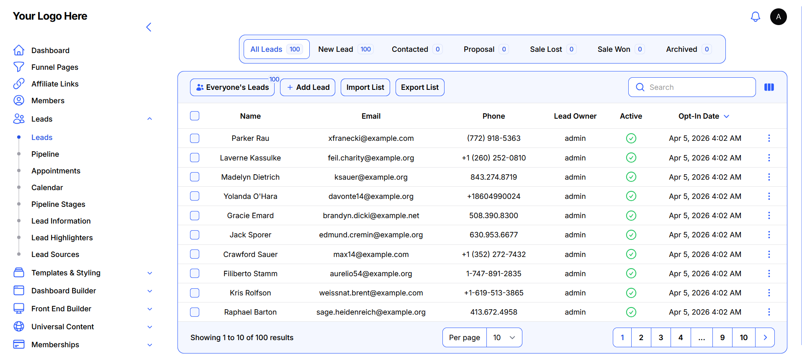The image size is (802, 356).
Task: Open the column visibility toggle icon
Action: tap(769, 87)
